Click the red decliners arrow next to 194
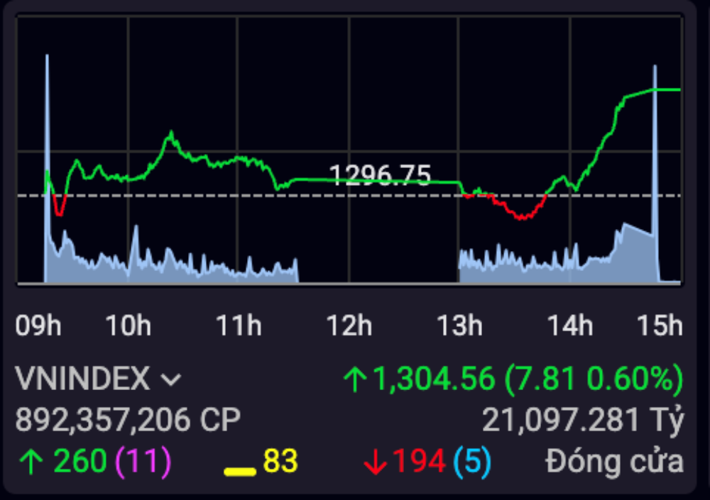The height and width of the screenshot is (500, 710). click(376, 463)
